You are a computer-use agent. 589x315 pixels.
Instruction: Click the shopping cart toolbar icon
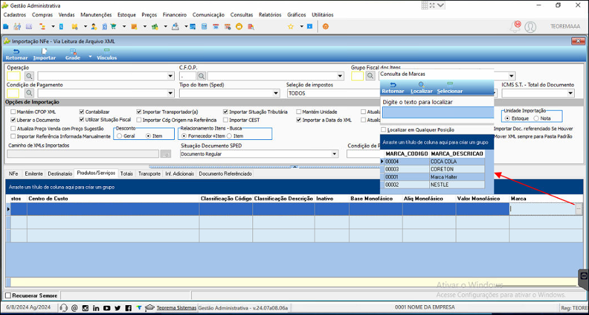pyautogui.click(x=113, y=27)
